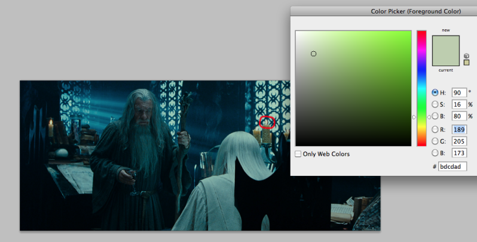Select the S saturation radio button
Viewport: 477px width, 242px height.
pyautogui.click(x=435, y=104)
